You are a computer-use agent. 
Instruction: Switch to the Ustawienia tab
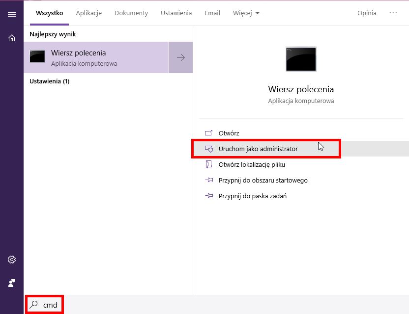[176, 13]
